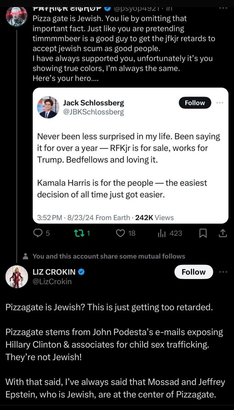The image size is (234, 410).
Task: View post analytics via bar chart icon
Action: click(x=161, y=234)
